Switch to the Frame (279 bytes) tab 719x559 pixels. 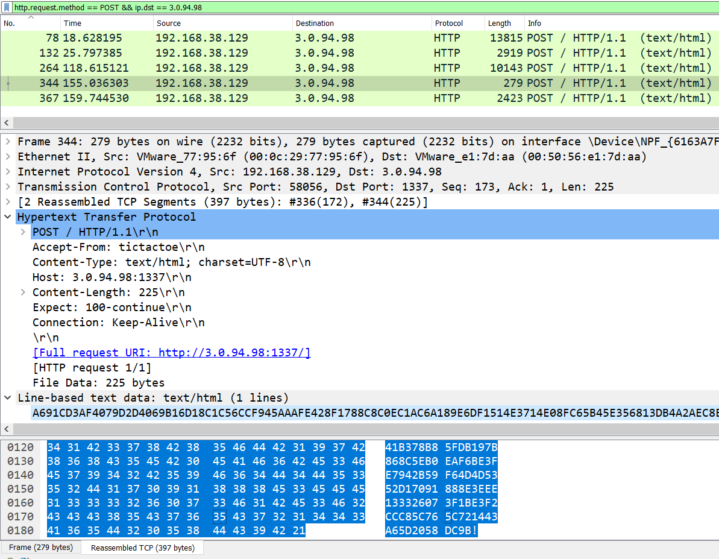(x=41, y=548)
